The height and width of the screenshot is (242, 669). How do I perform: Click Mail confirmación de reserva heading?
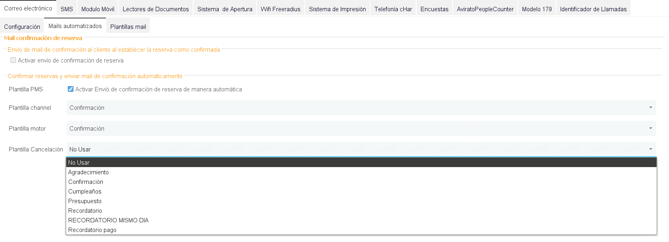43,38
